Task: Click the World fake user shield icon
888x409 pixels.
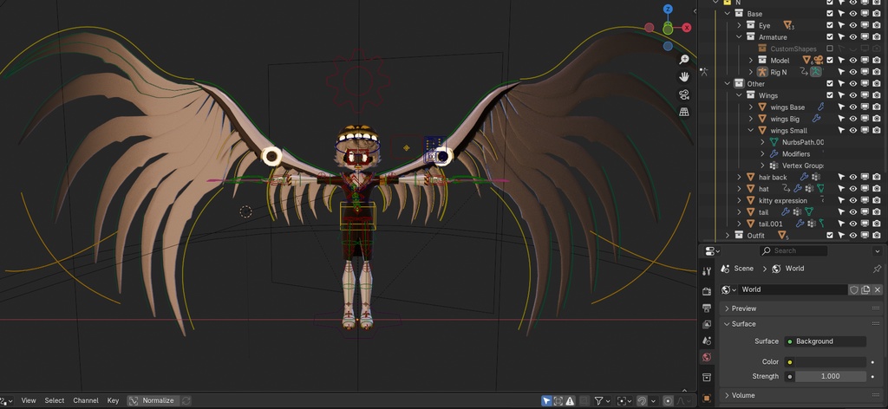Action: tap(853, 289)
